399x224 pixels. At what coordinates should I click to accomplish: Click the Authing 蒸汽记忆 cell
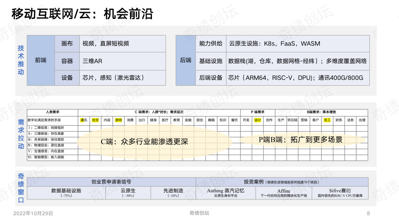click(226, 193)
